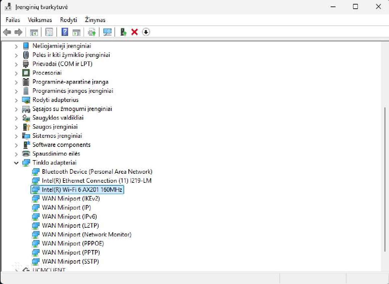Open the Failas menu
The height and width of the screenshot is (284, 389).
pyautogui.click(x=13, y=20)
